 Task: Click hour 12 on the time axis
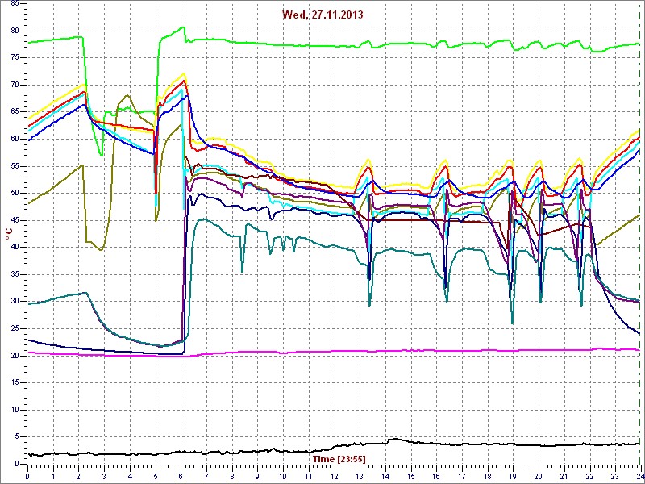pos(334,476)
